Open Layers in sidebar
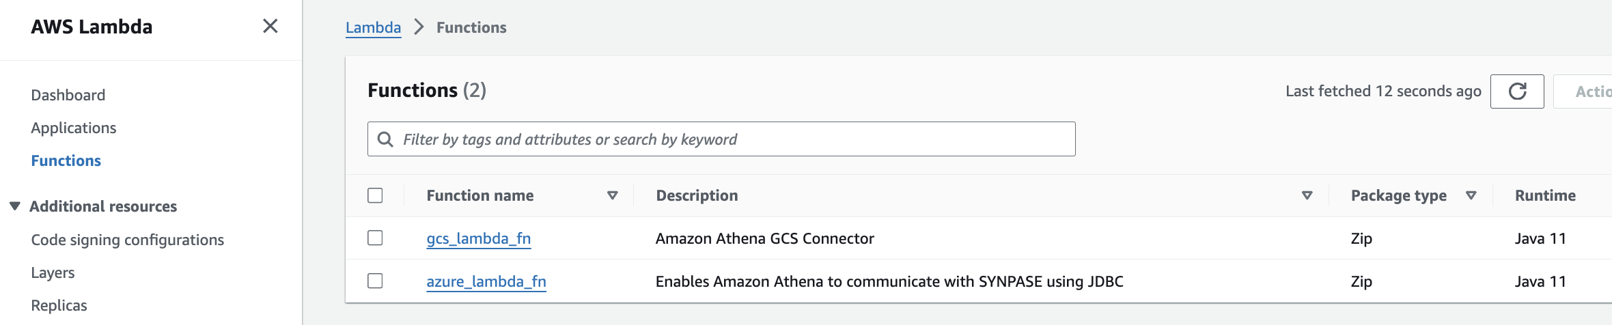This screenshot has height=325, width=1612. point(53,272)
